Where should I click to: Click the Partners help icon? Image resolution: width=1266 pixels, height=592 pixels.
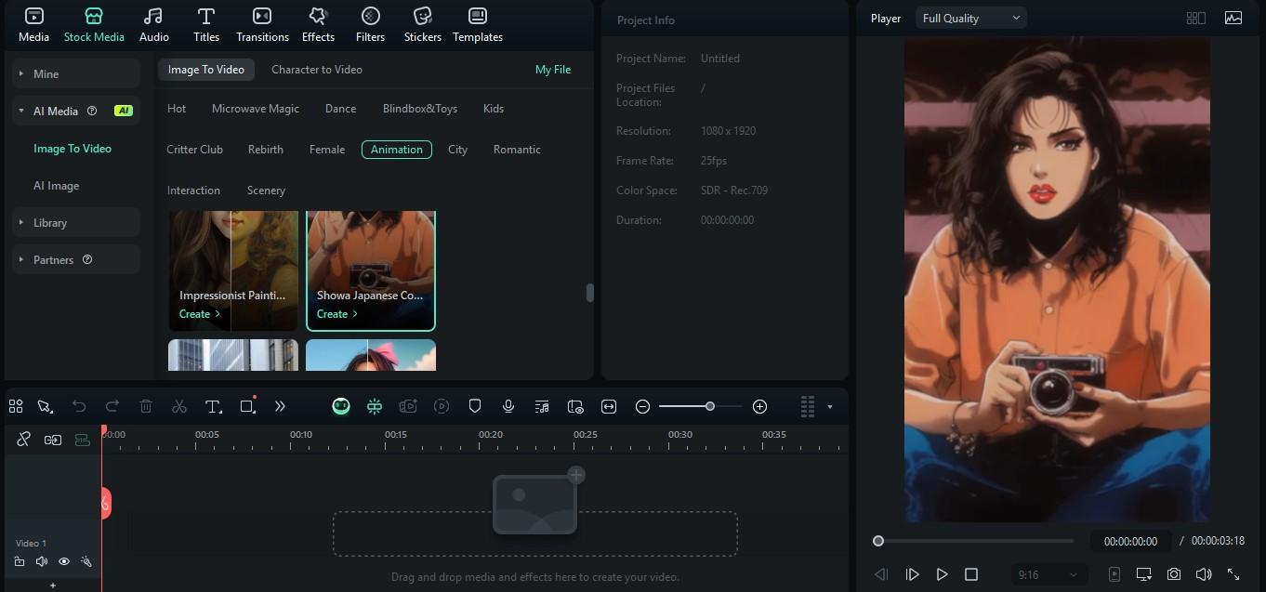[87, 260]
